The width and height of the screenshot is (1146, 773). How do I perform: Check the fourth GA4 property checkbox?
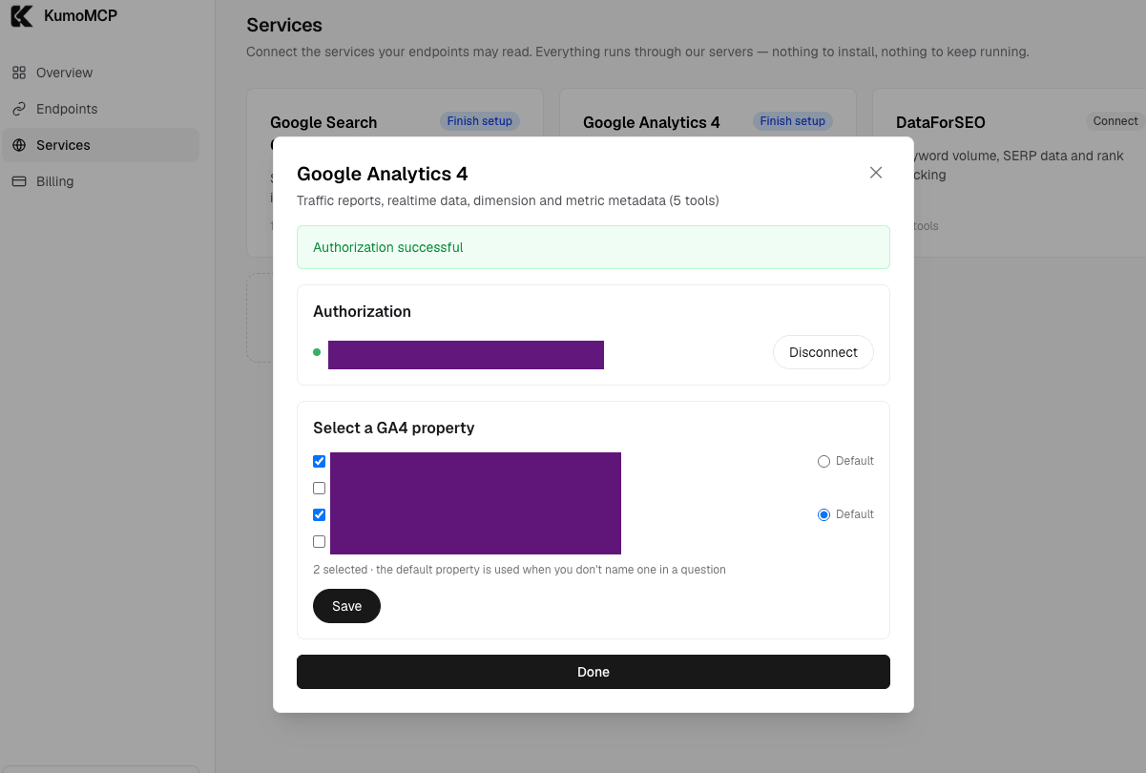coord(320,541)
